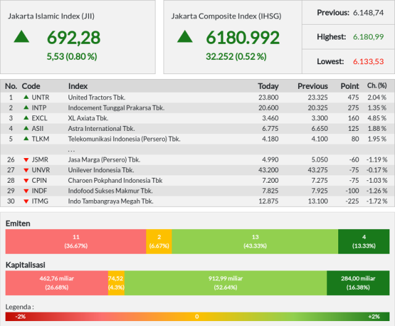Click the red down triangle next to JSMR

coord(26,160)
